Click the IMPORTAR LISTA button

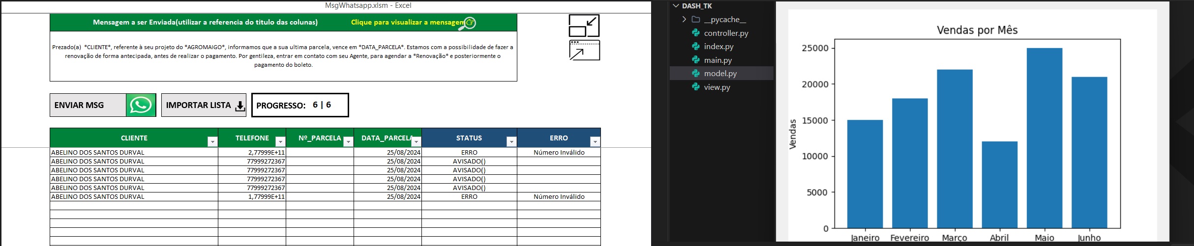pyautogui.click(x=204, y=105)
